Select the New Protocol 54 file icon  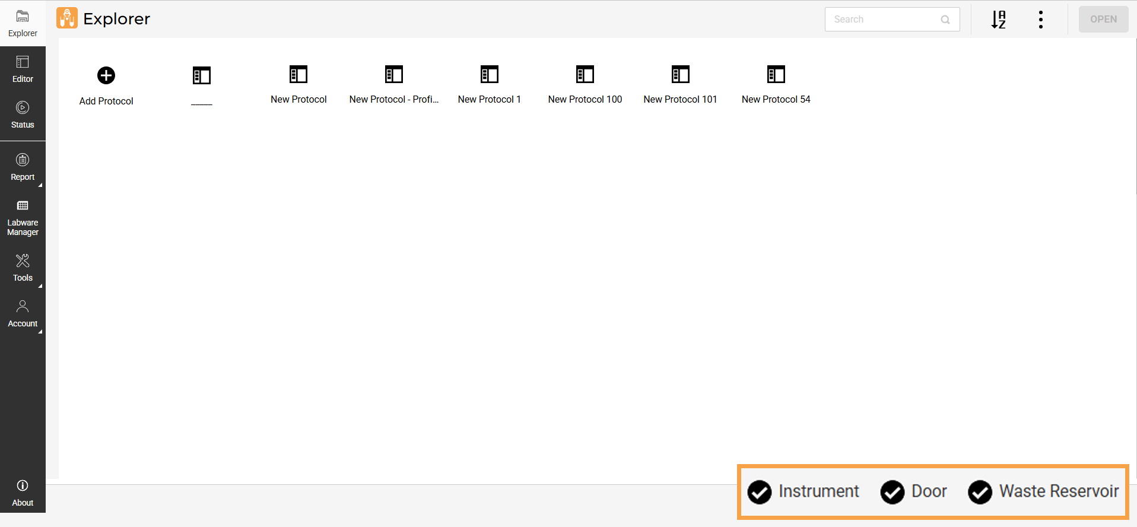(776, 75)
